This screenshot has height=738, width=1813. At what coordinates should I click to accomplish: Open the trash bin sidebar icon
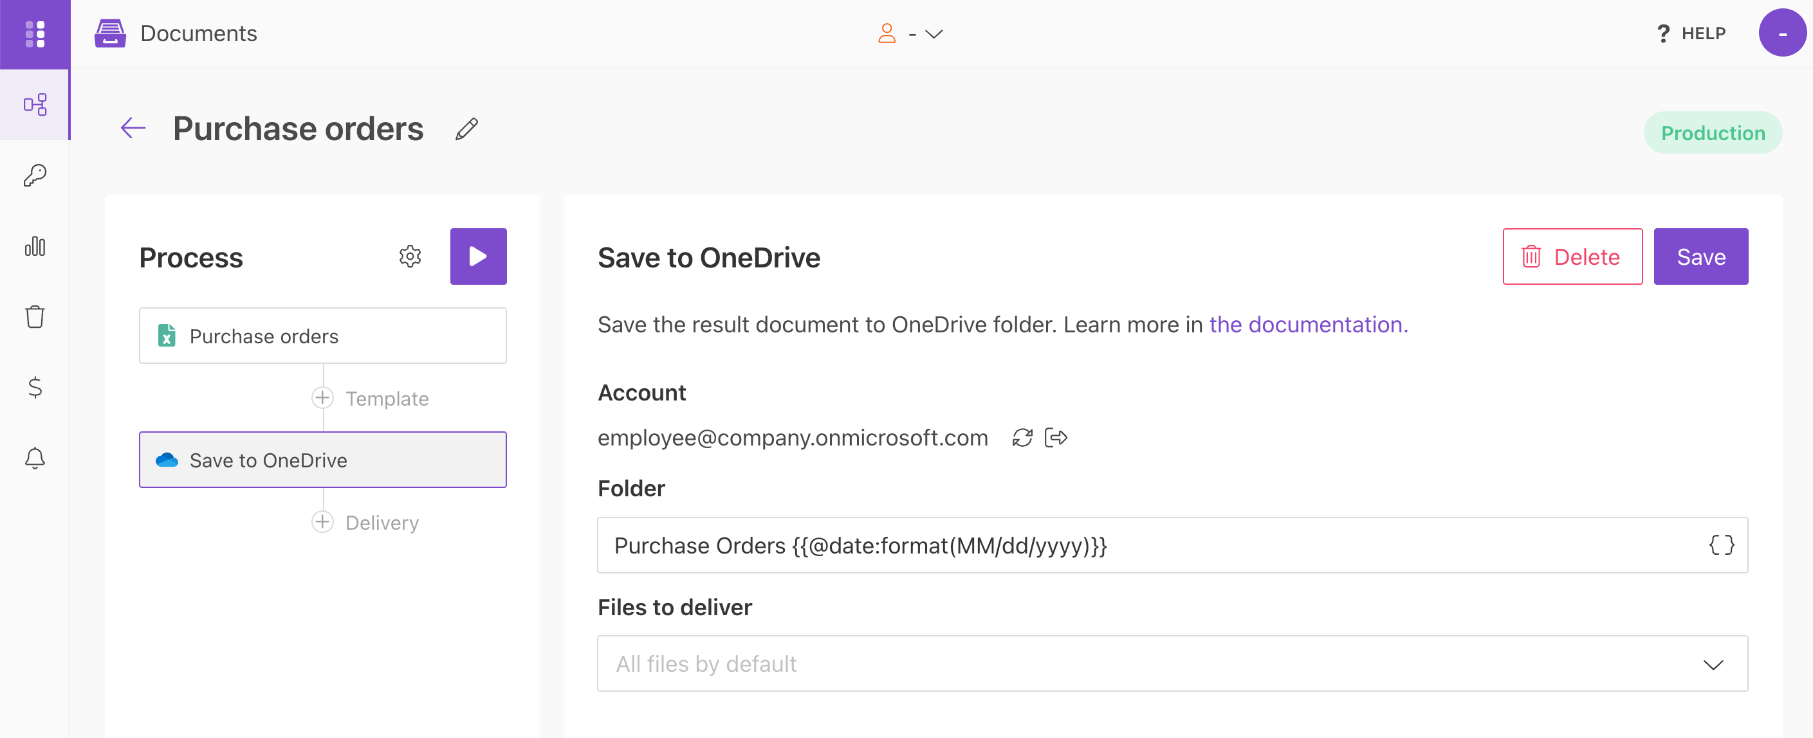coord(35,316)
